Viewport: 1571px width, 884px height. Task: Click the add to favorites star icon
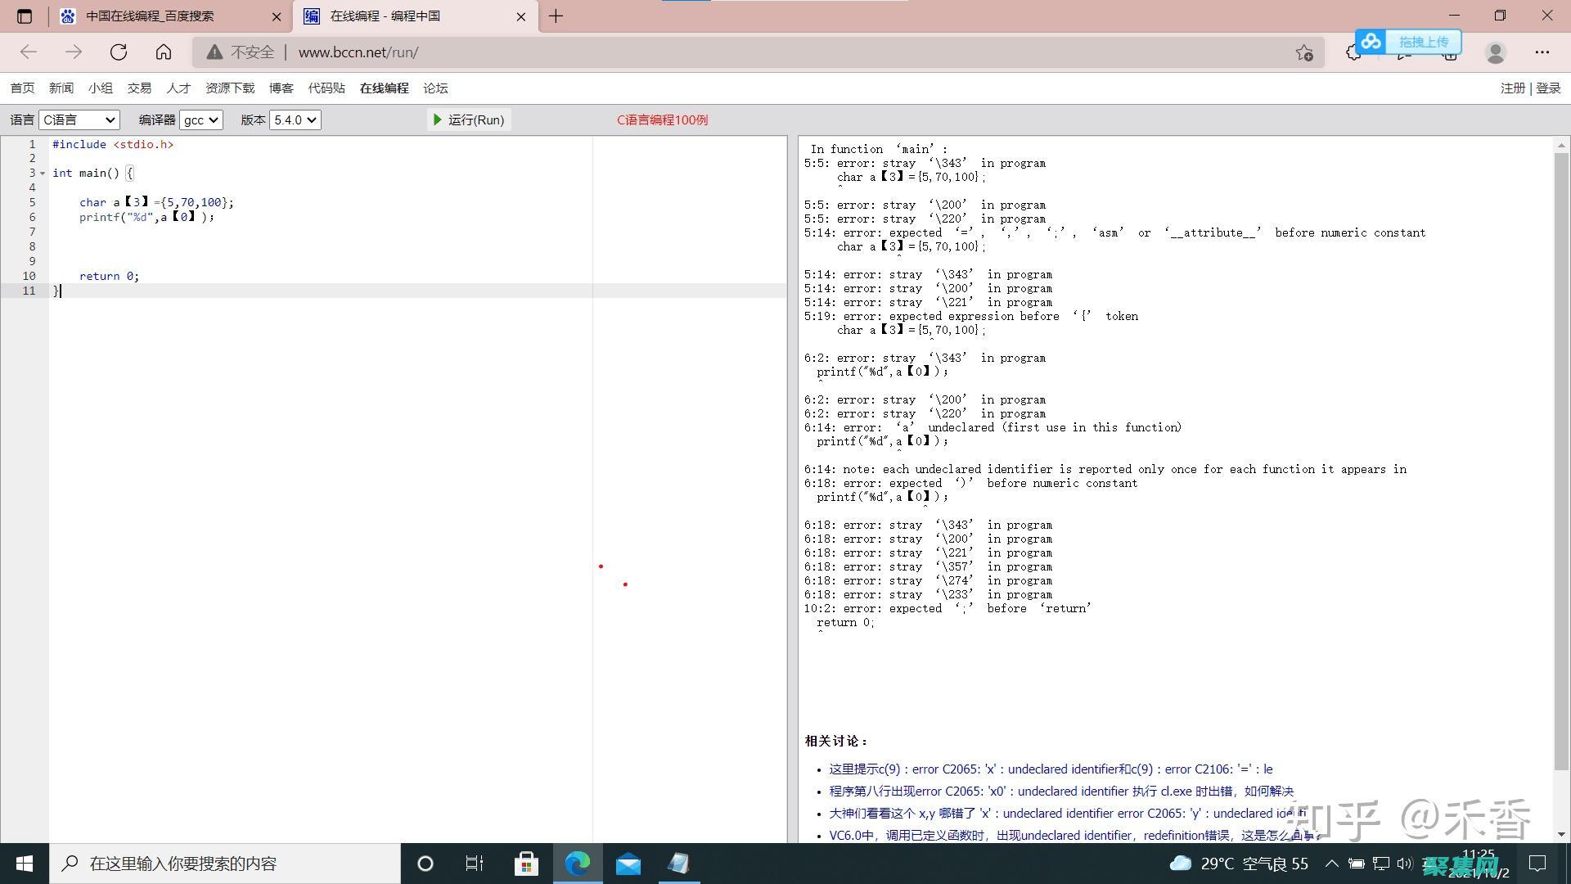(x=1303, y=52)
